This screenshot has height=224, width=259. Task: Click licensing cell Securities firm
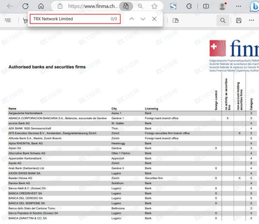point(154,178)
